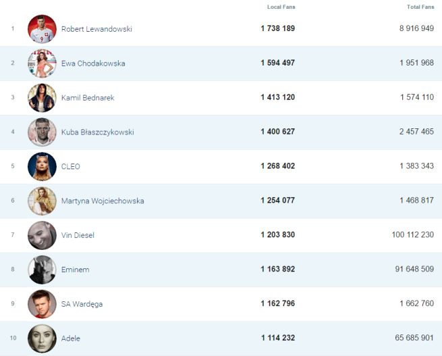Image resolution: width=442 pixels, height=356 pixels.
Task: Open Martyna Wojciechowska's avatar
Action: click(42, 201)
